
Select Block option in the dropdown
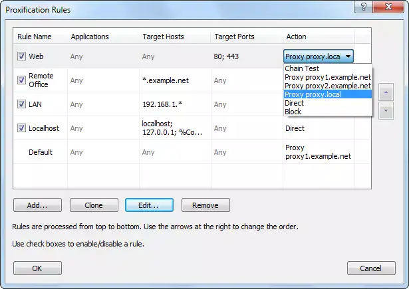coord(293,112)
